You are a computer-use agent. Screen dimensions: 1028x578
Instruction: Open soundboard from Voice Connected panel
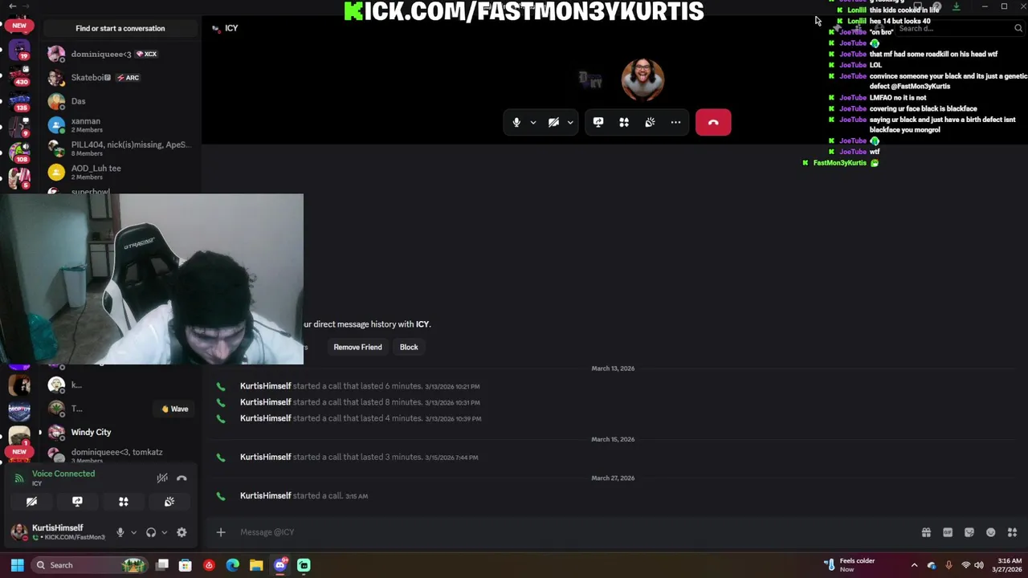(169, 501)
